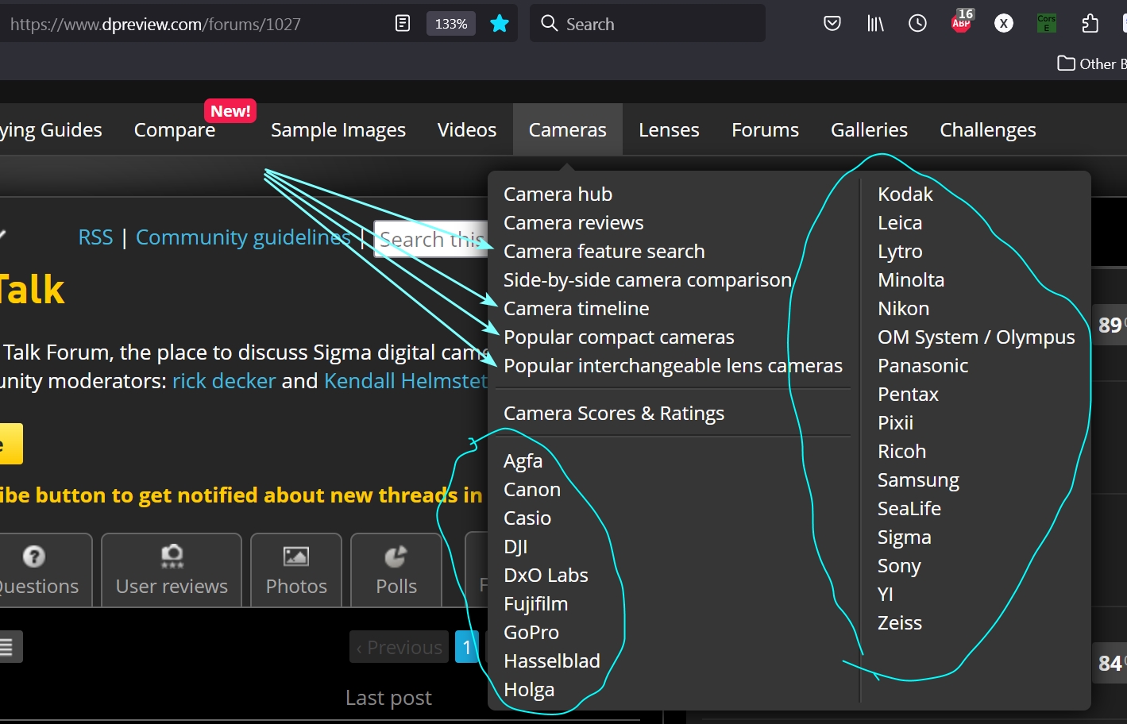Expand the Forums navigation menu
The height and width of the screenshot is (724, 1127).
765,130
